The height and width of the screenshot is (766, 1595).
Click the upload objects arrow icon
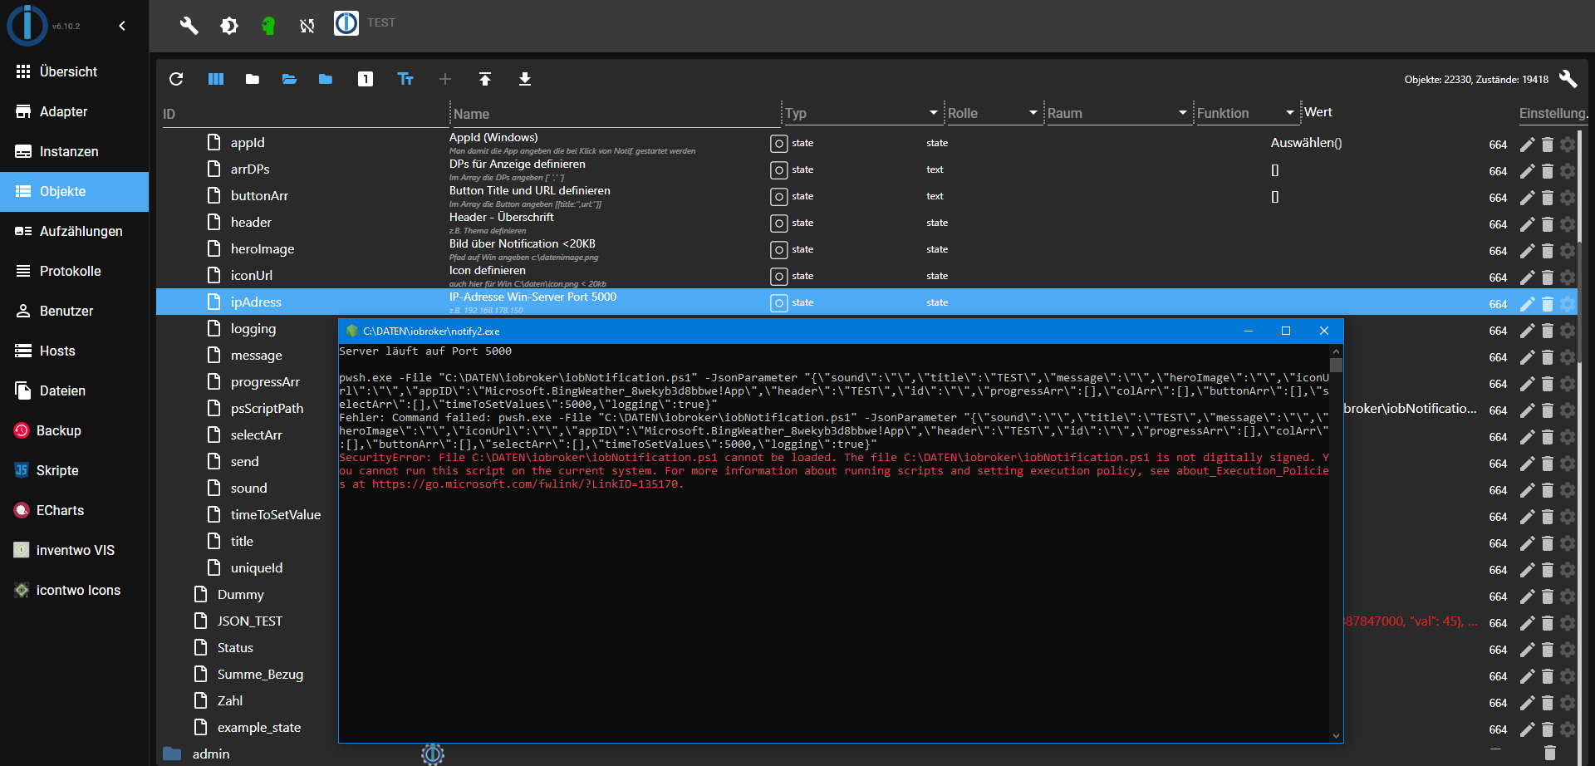485,79
